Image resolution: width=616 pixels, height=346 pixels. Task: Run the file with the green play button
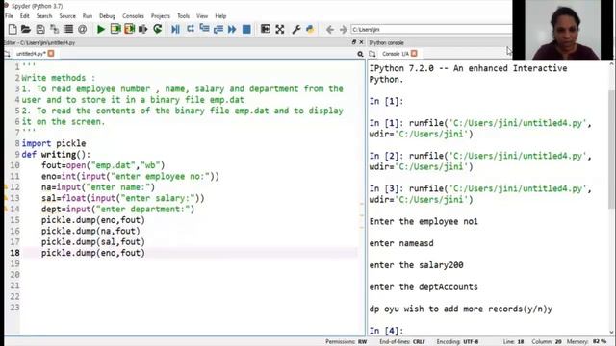[x=101, y=29]
